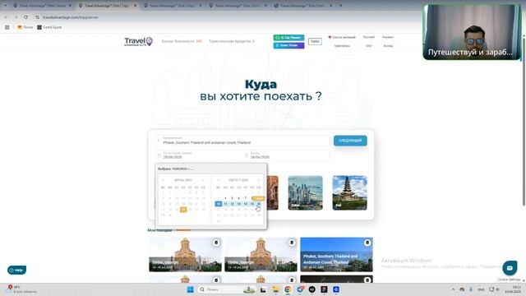
Task: Switch to the fifth browser tab
Action: pos(302,6)
